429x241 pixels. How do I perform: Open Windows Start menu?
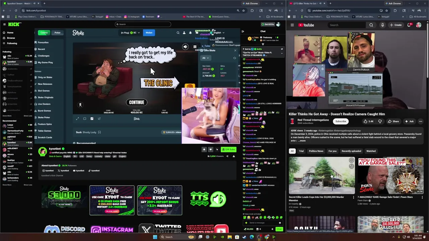(x=155, y=237)
